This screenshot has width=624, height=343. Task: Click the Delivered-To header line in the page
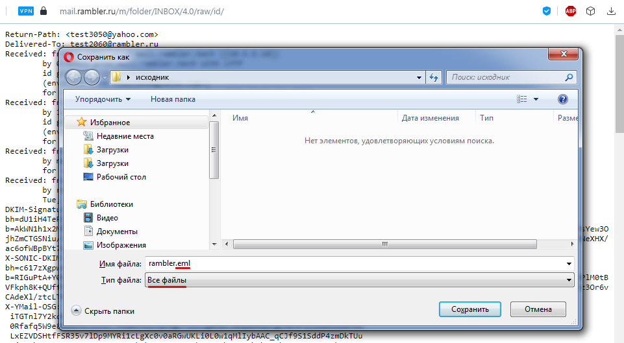tap(82, 43)
